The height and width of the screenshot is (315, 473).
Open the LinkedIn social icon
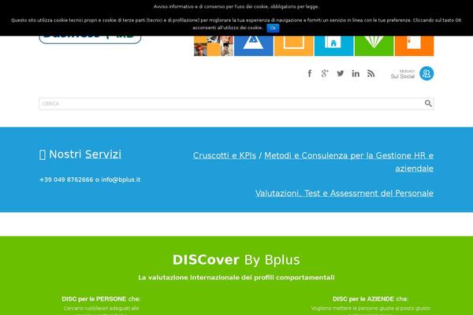(356, 73)
